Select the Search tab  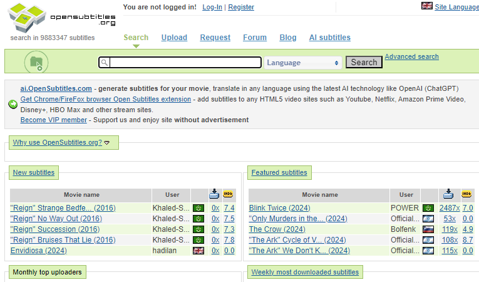136,38
